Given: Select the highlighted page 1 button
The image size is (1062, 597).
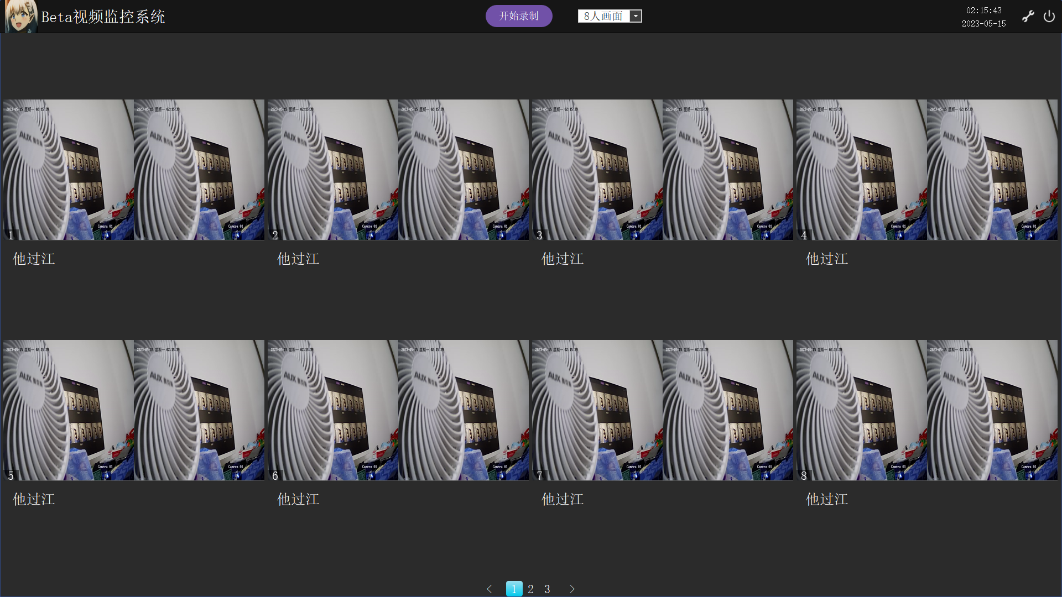Looking at the screenshot, I should coord(514,589).
